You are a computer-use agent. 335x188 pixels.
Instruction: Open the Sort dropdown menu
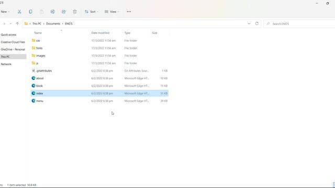tap(92, 11)
